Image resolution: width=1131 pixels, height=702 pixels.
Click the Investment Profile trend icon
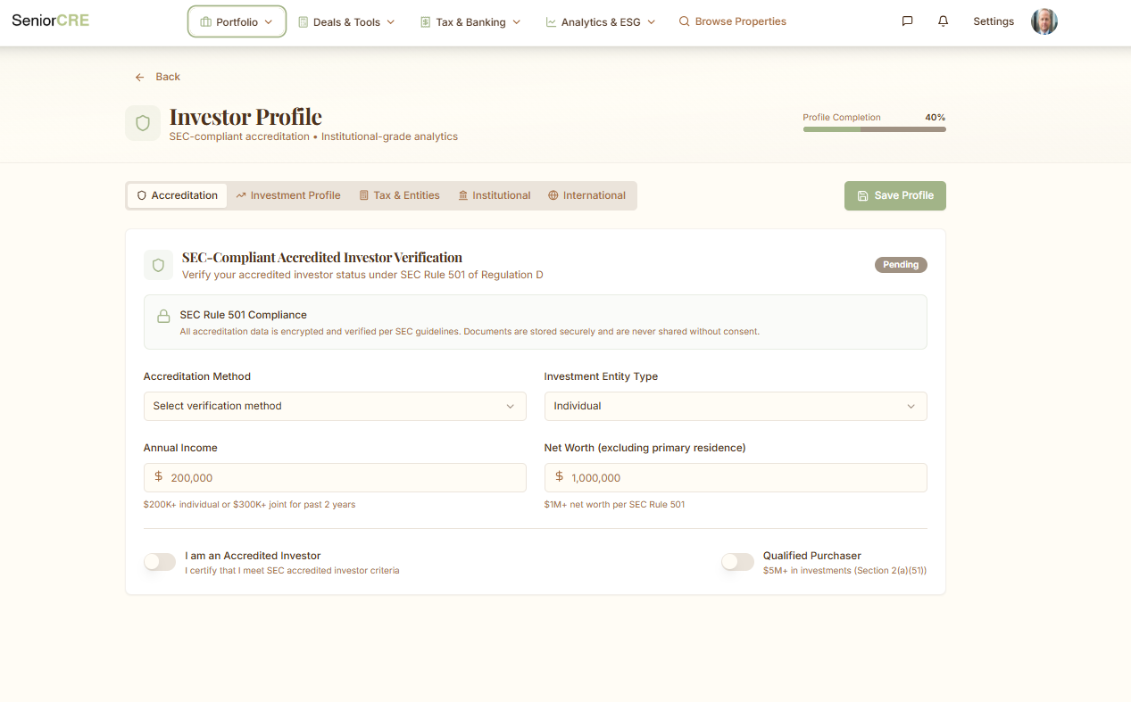coord(241,195)
